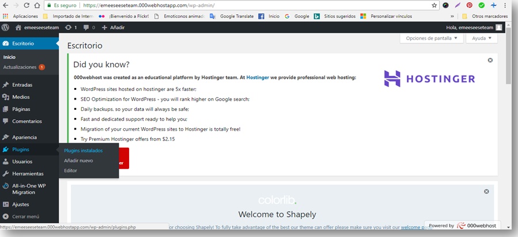Bookmark this page with star icon
This screenshot has height=237, width=518.
coord(434,5)
